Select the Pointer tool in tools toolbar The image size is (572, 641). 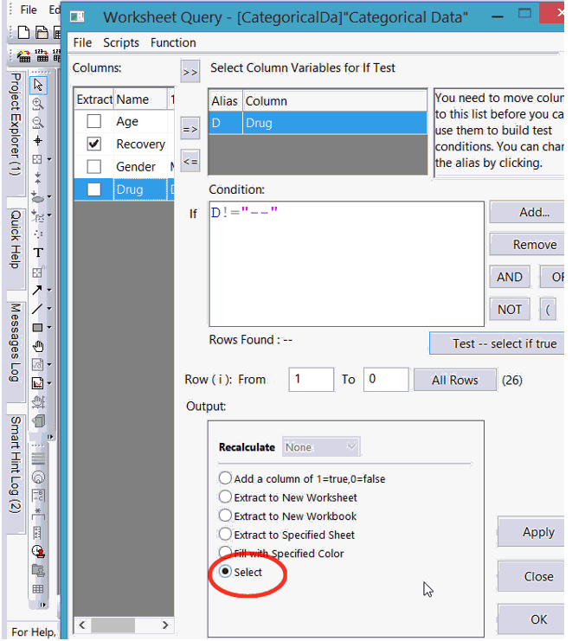[x=38, y=85]
